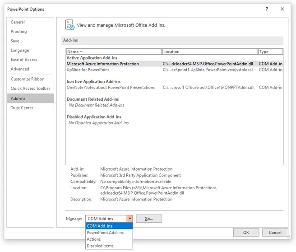Click the Go button
296x252 pixels.
[x=149, y=219]
